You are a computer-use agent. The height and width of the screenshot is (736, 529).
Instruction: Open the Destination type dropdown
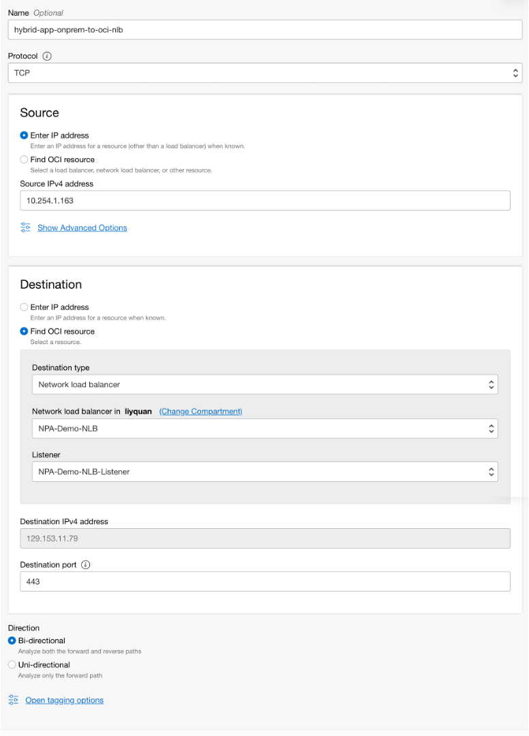point(264,384)
